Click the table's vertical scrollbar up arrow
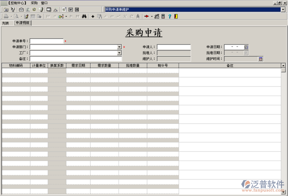The height and width of the screenshot is (196, 288). [x=283, y=66]
